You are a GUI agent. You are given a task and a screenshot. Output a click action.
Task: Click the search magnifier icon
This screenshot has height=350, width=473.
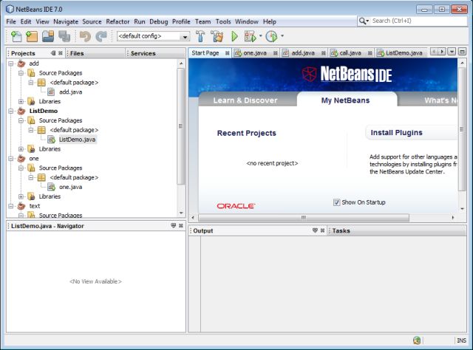point(364,21)
